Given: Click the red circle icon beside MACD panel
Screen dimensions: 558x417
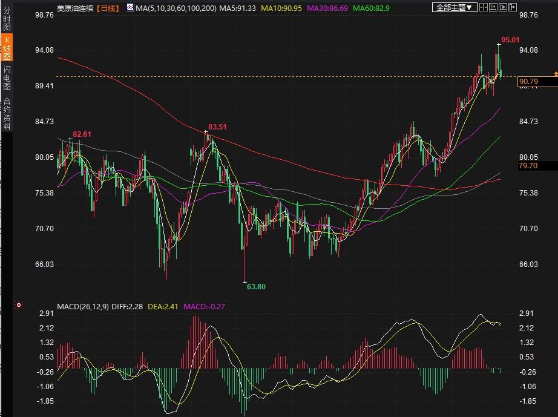Looking at the screenshot, I should point(19,306).
